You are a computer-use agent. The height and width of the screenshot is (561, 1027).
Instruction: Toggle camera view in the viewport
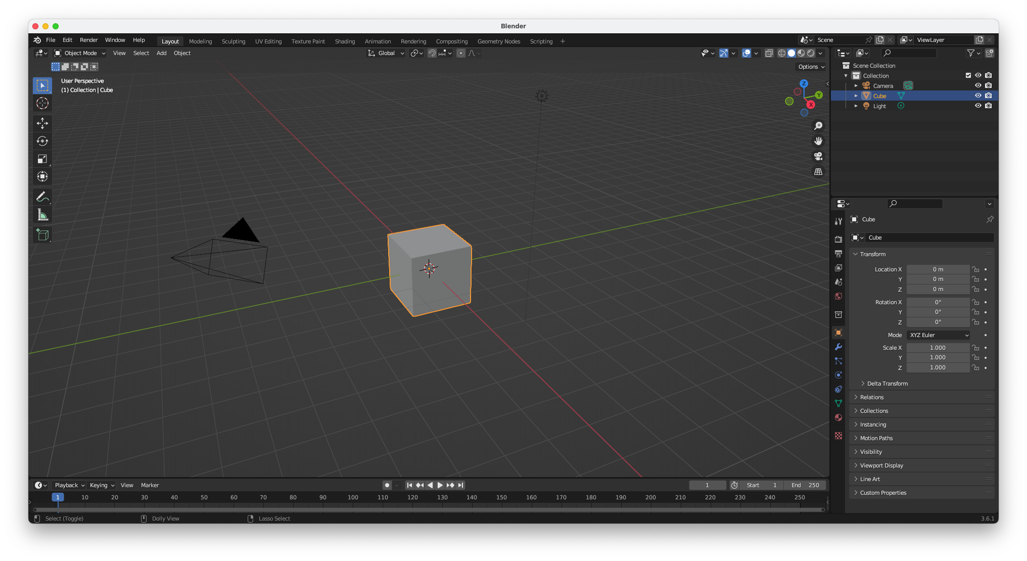pyautogui.click(x=818, y=156)
